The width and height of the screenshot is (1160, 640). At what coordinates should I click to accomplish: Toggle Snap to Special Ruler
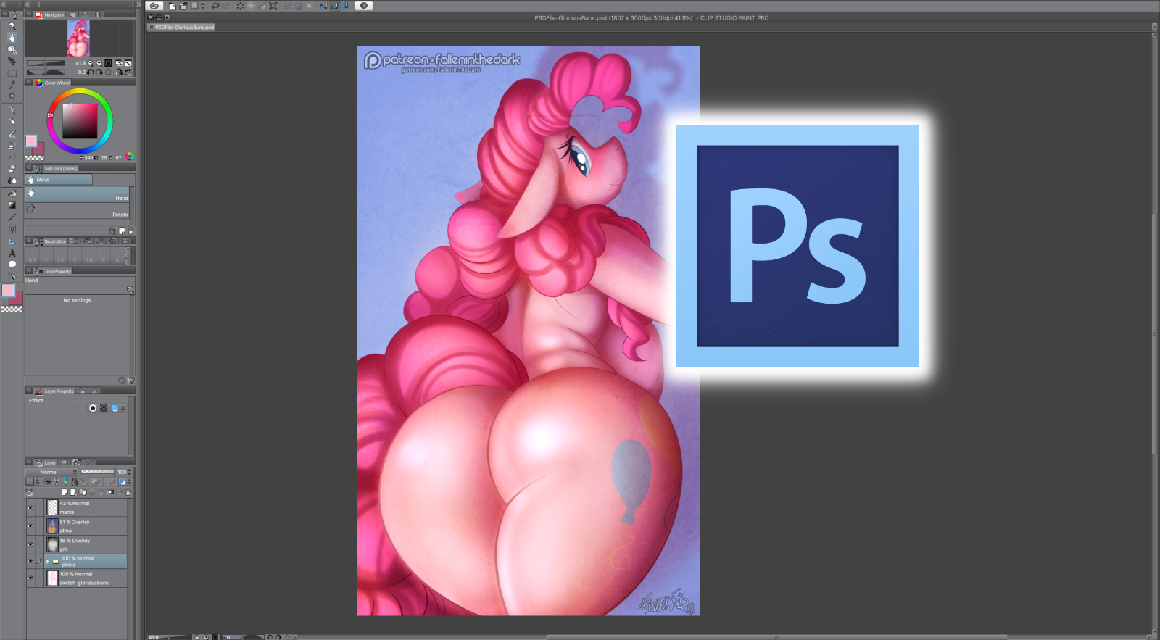coord(334,6)
